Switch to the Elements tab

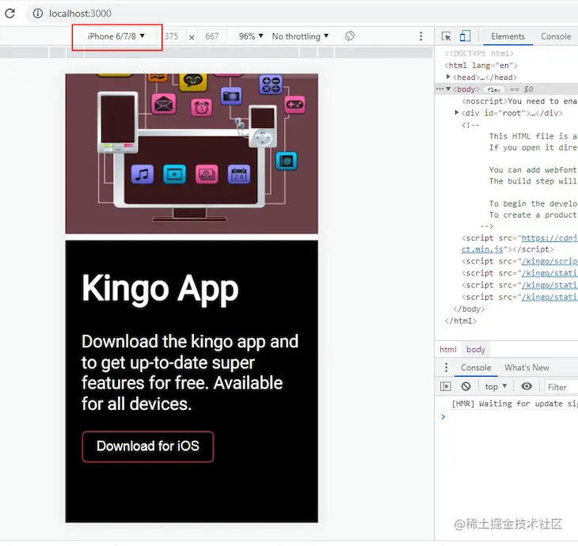pyautogui.click(x=508, y=36)
